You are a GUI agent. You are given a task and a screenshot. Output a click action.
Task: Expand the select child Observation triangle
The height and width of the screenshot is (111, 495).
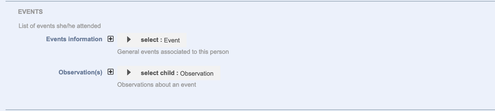click(129, 73)
